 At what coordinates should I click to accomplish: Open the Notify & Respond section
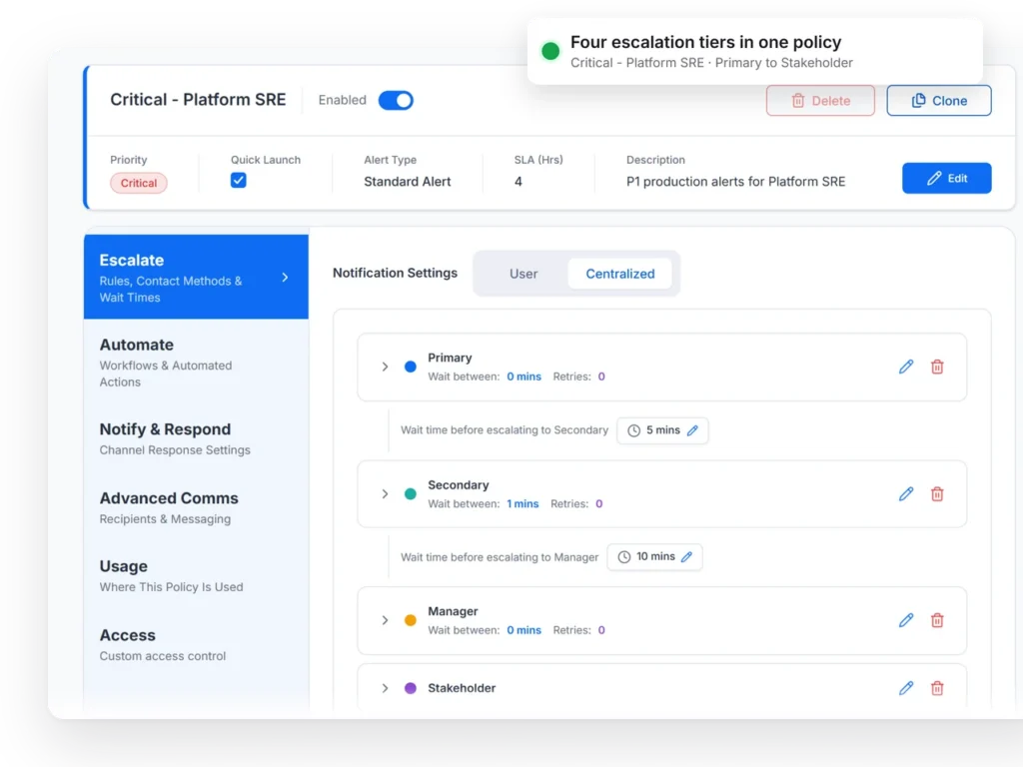(x=196, y=439)
